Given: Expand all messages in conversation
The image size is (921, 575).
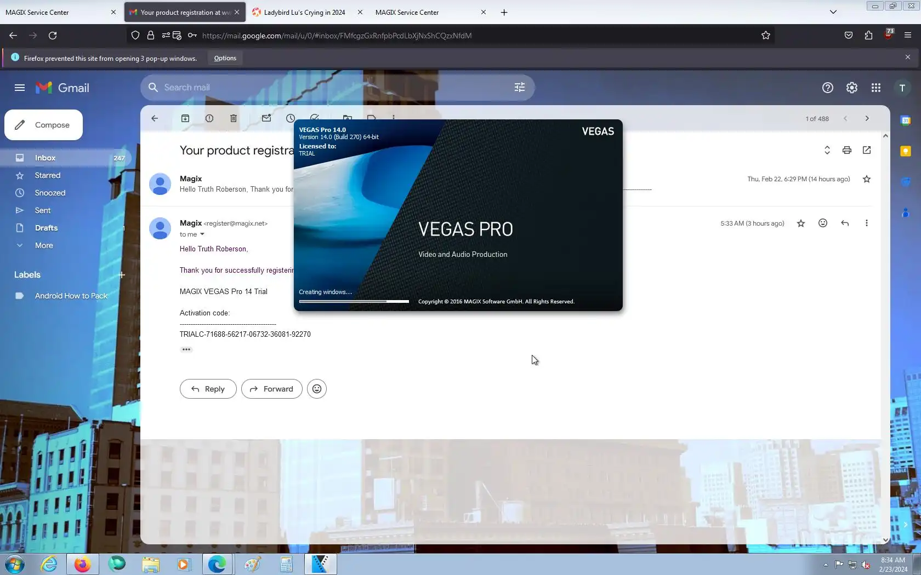Looking at the screenshot, I should tap(827, 150).
